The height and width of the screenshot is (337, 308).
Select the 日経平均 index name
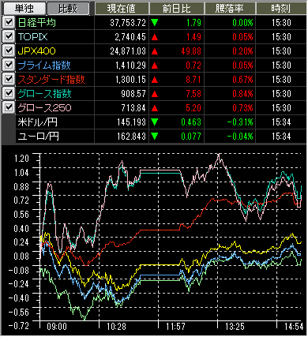[x=37, y=23]
